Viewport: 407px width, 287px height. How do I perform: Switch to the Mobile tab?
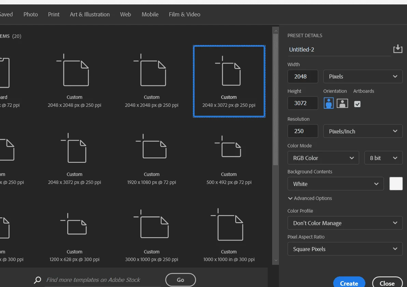coord(150,14)
